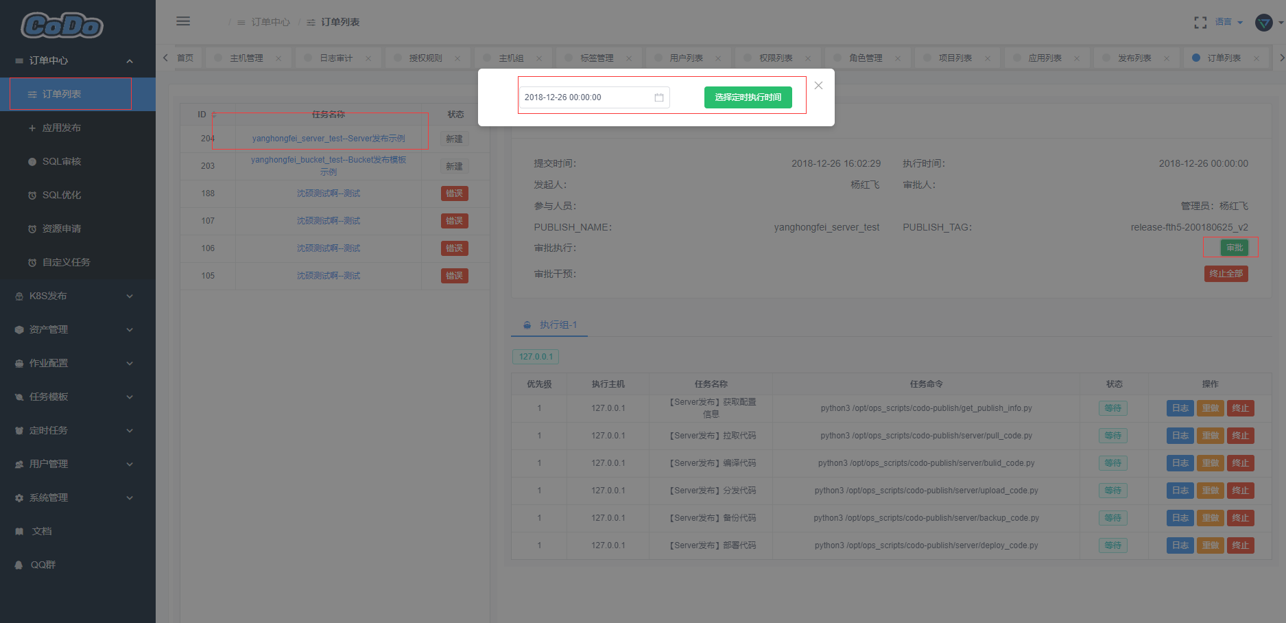Open 订单列表 in the sidebar
The width and height of the screenshot is (1286, 623).
[78, 94]
